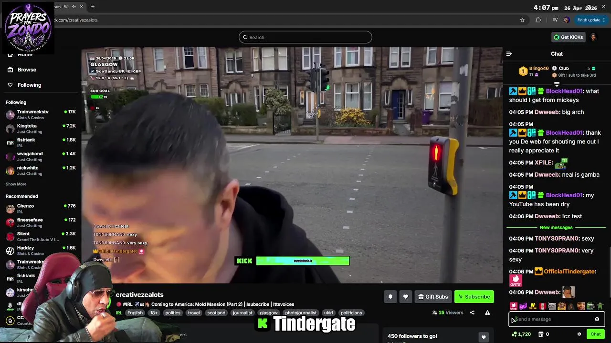Click the New messages divider in chat

tap(556, 228)
